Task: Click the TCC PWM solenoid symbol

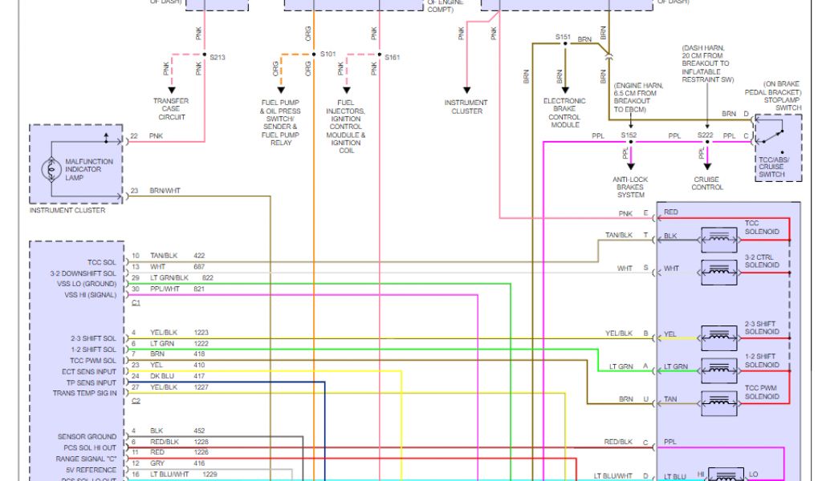Action: tap(719, 399)
